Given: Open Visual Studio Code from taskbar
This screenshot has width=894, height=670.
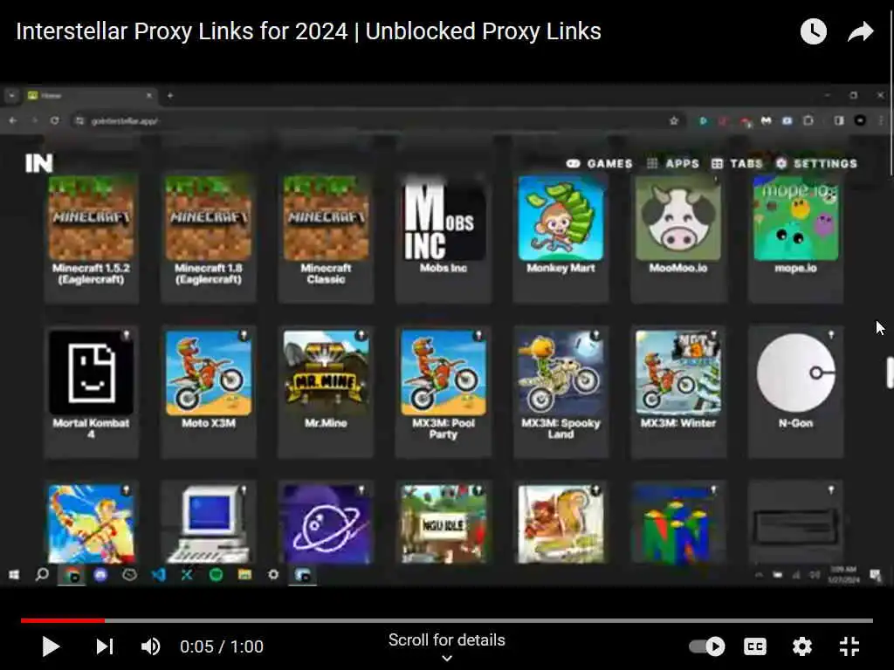Looking at the screenshot, I should point(159,575).
